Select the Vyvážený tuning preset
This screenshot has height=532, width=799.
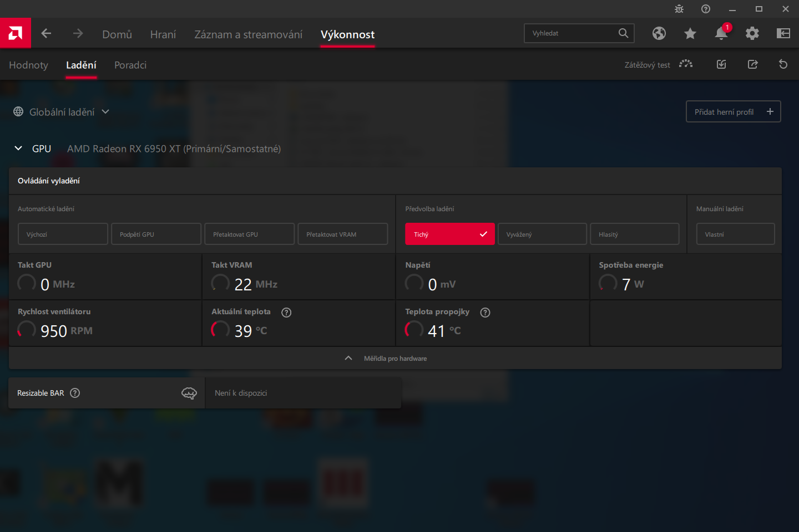[x=542, y=234]
